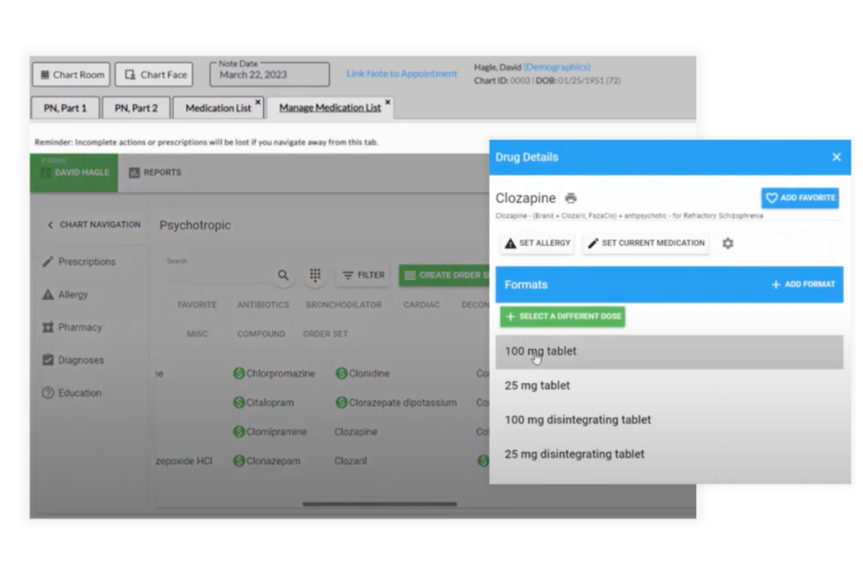Open drug settings via gear icon
The image size is (863, 575).
[x=726, y=242]
